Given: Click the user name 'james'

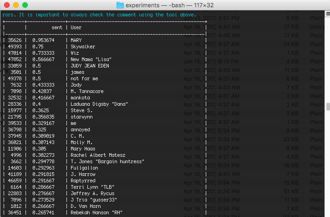Looking at the screenshot, I should (77, 72).
